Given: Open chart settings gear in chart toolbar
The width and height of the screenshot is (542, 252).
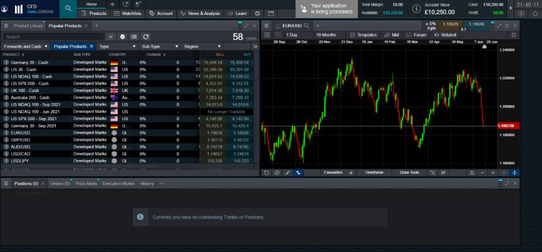Looking at the screenshot, I should tap(514, 35).
